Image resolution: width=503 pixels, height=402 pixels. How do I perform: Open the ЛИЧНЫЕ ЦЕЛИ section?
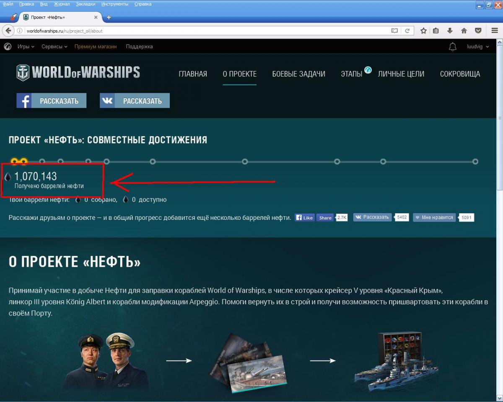pyautogui.click(x=401, y=74)
